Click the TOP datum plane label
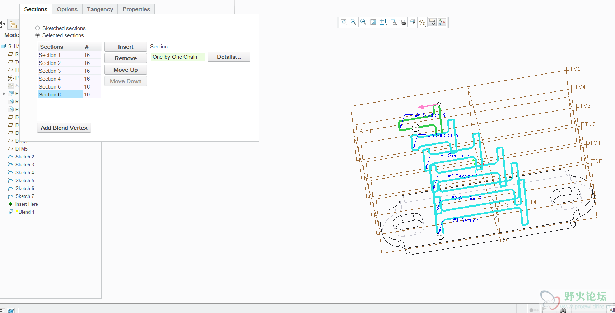615x313 pixels. pyautogui.click(x=597, y=161)
